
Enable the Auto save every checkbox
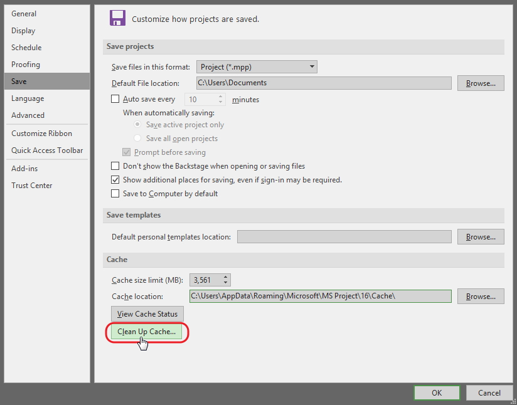click(x=115, y=99)
